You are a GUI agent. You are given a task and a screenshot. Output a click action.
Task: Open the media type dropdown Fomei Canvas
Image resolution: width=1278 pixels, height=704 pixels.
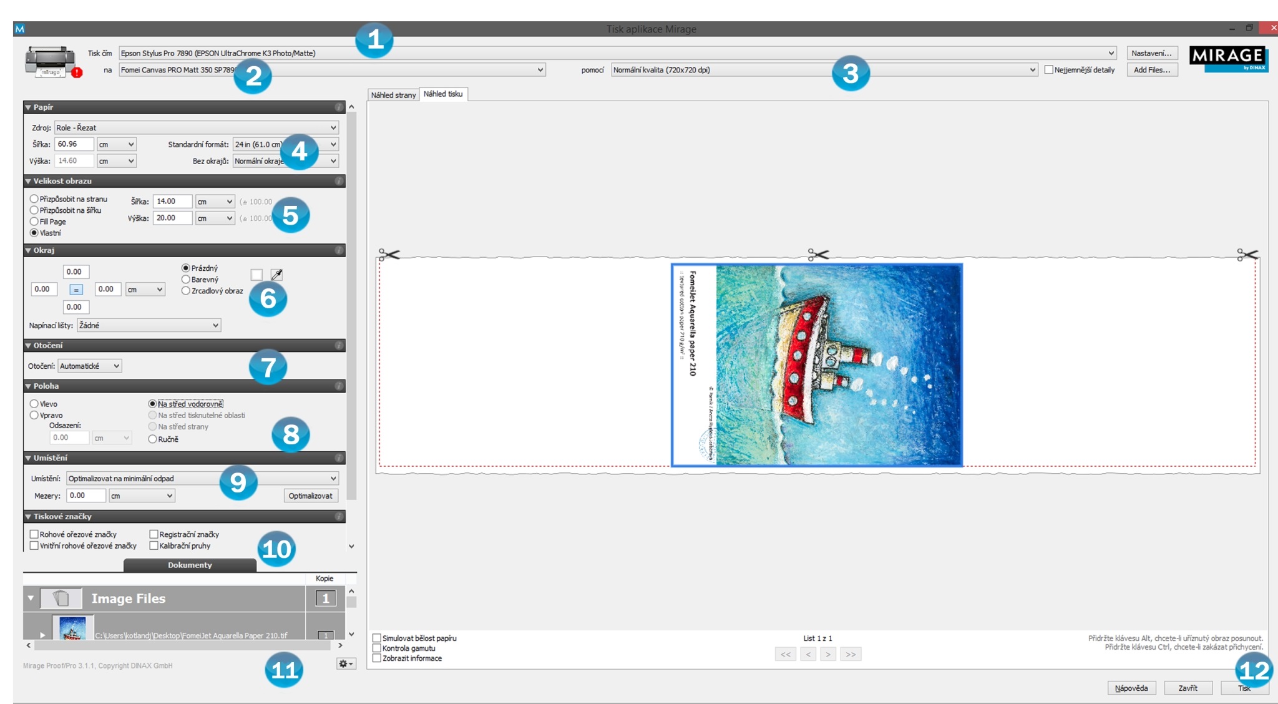click(x=332, y=70)
